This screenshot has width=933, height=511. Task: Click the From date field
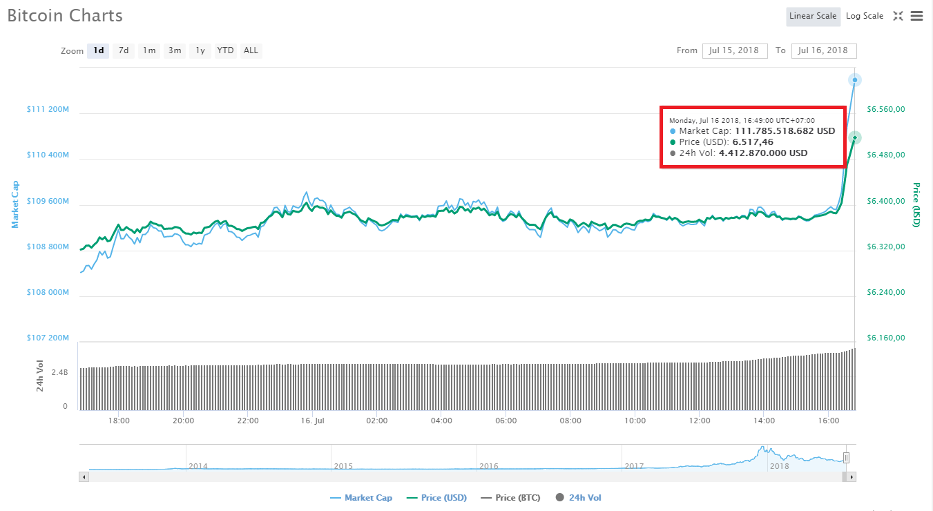click(x=735, y=50)
